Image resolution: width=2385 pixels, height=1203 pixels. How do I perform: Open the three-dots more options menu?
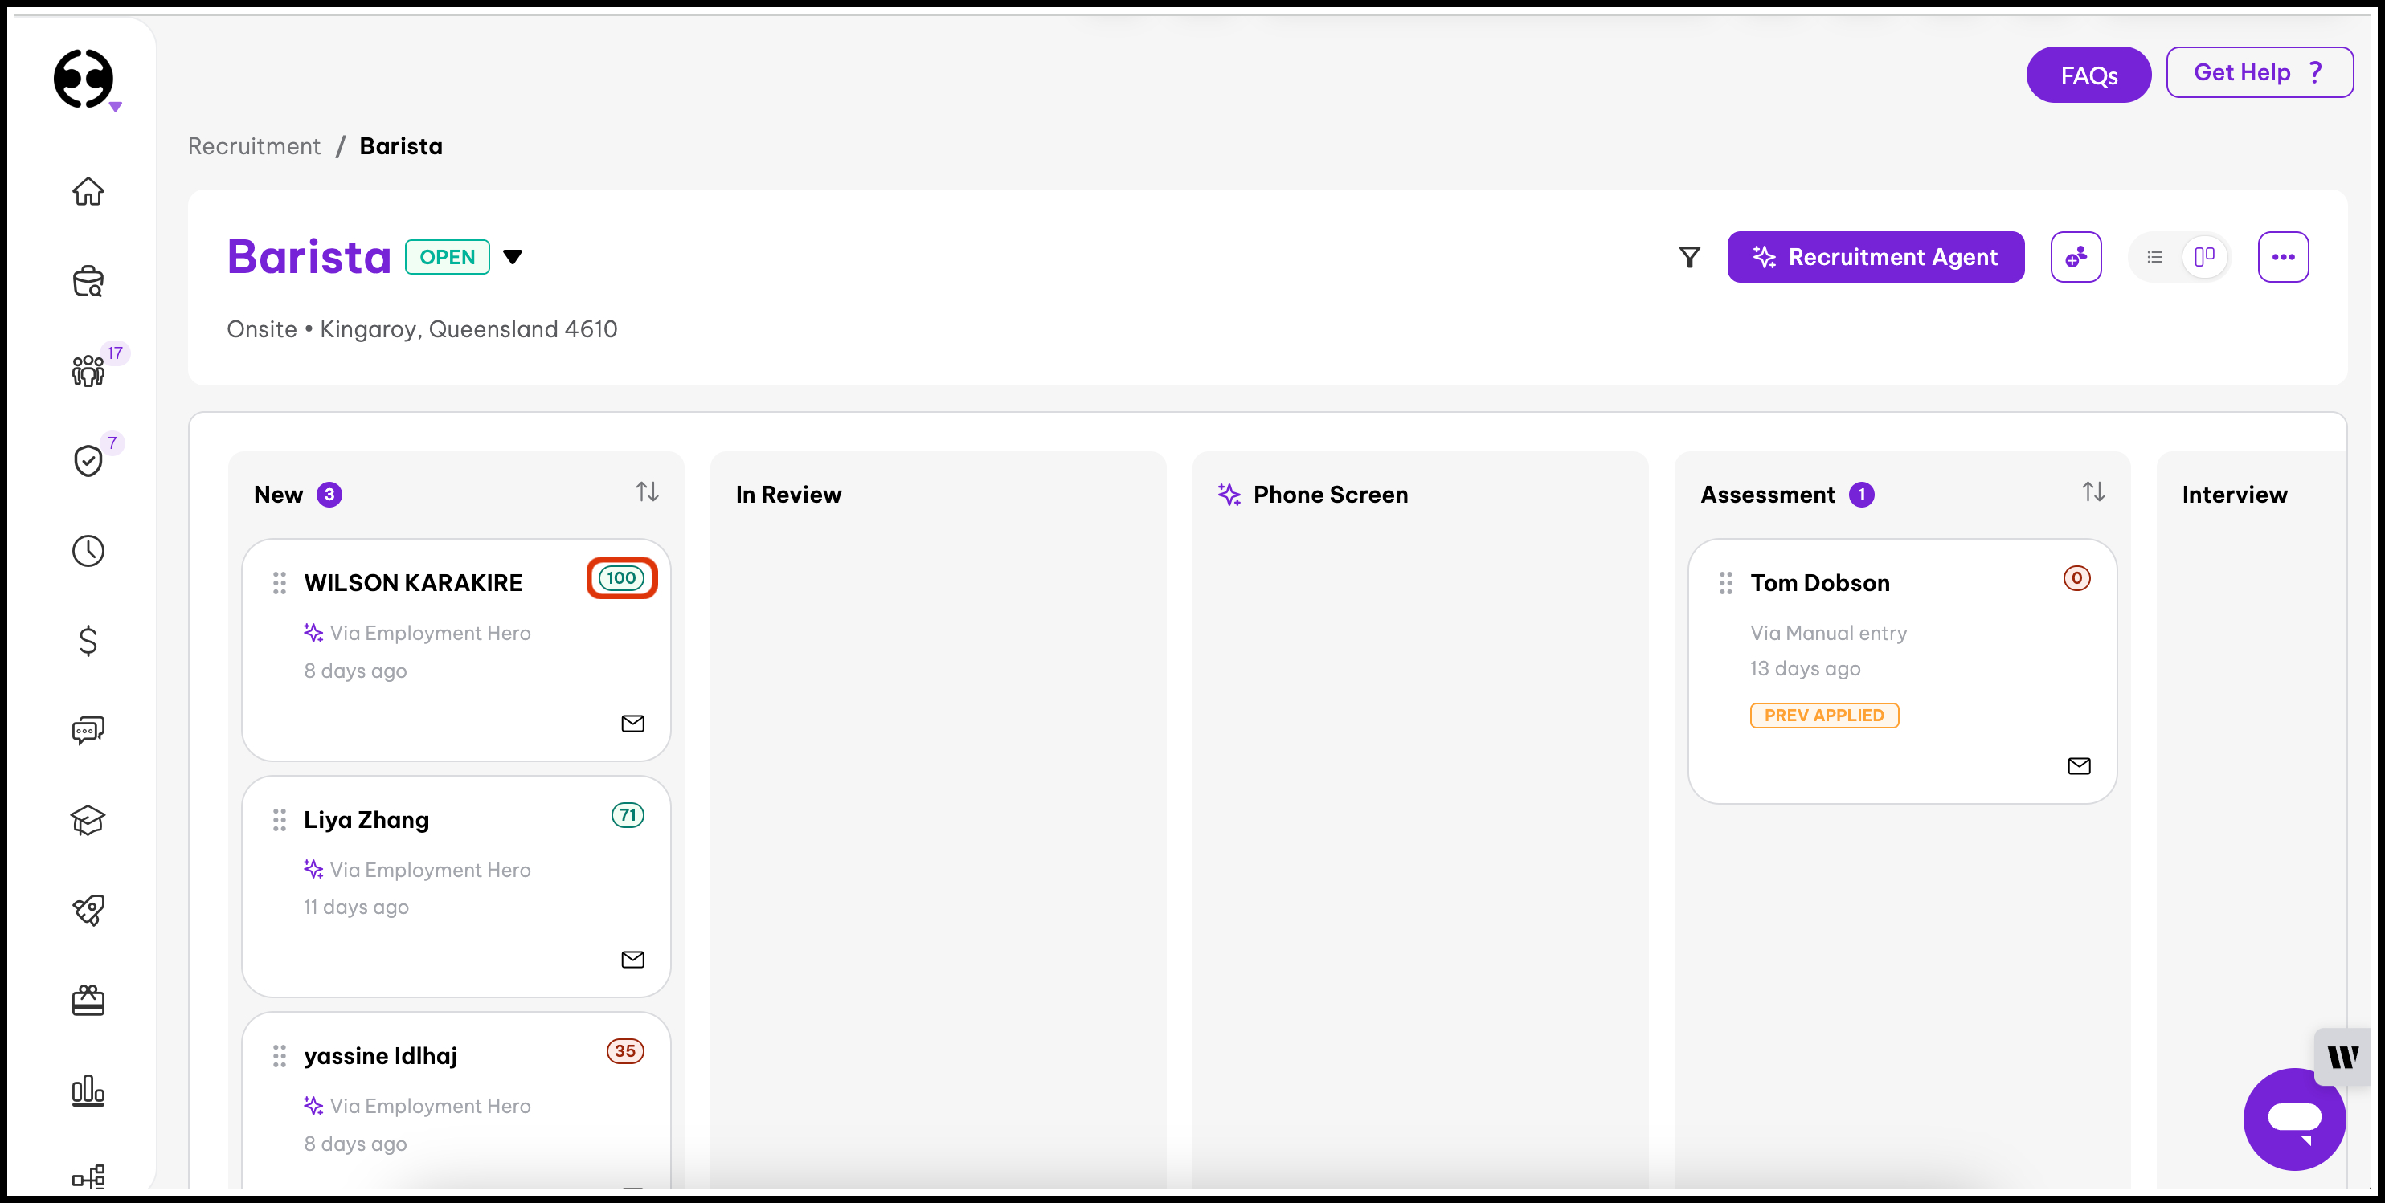click(x=2282, y=257)
